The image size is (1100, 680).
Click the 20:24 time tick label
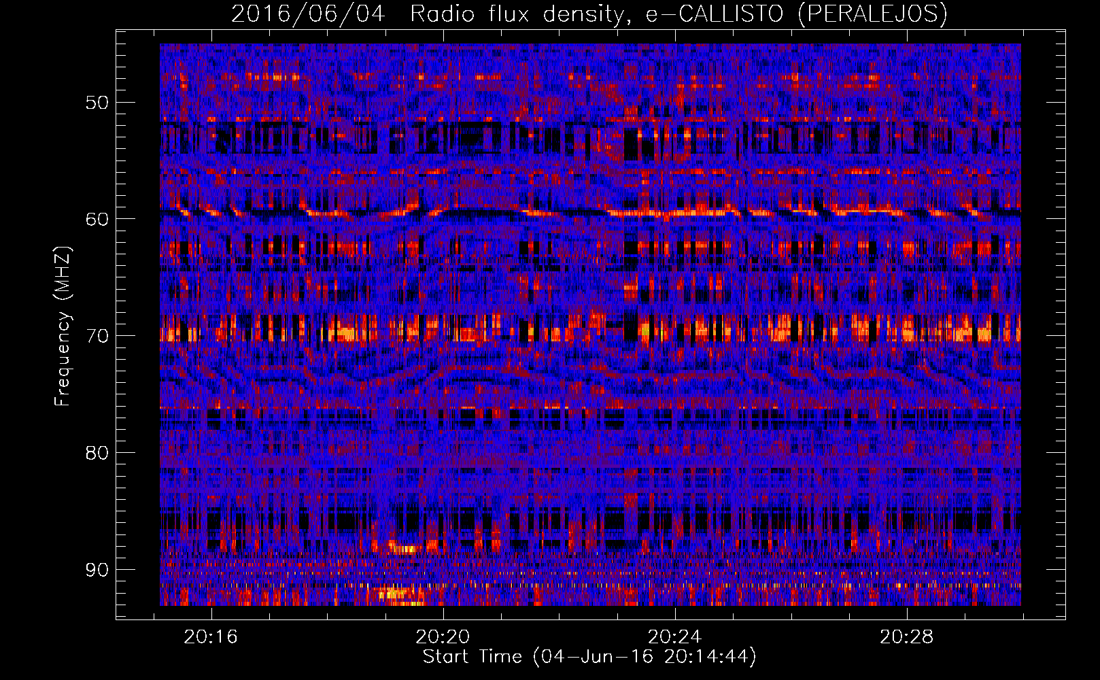tap(674, 637)
